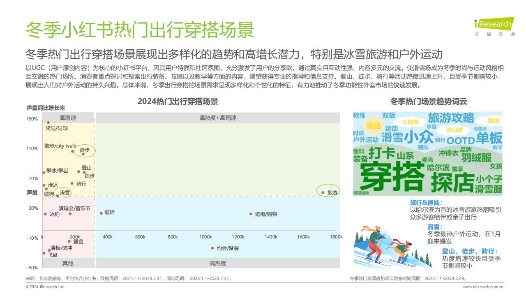526x296 pixels.
Task: Click the 旅游攻略 word in cloud
Action: tap(451, 118)
